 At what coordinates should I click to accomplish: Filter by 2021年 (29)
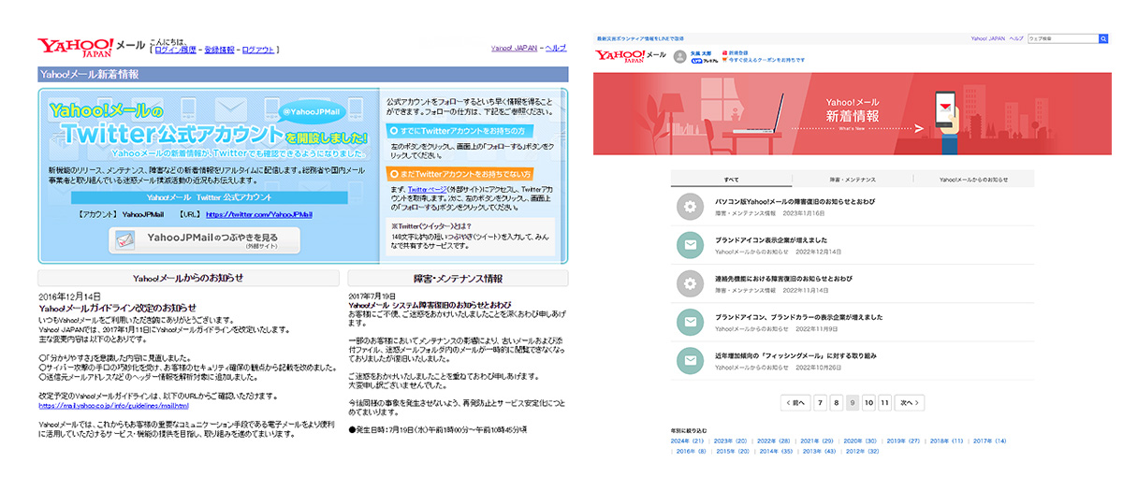click(x=816, y=441)
